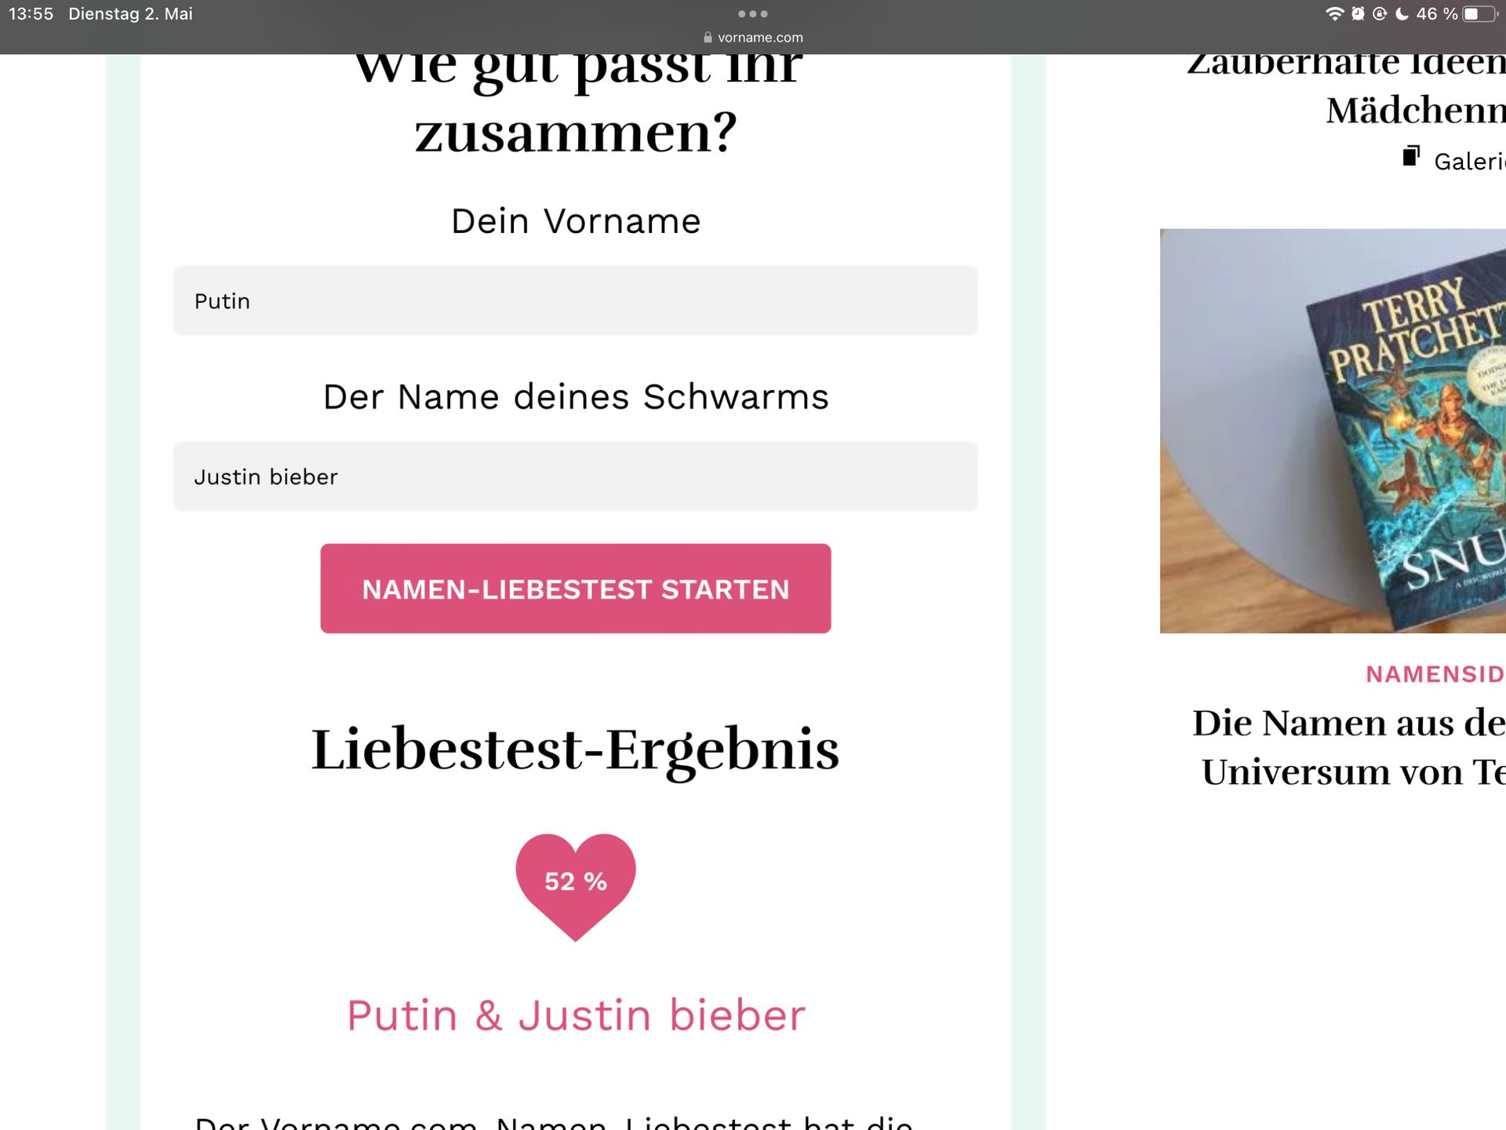Click the Dein Vorname field containing Putin
The image size is (1506, 1130).
(575, 301)
